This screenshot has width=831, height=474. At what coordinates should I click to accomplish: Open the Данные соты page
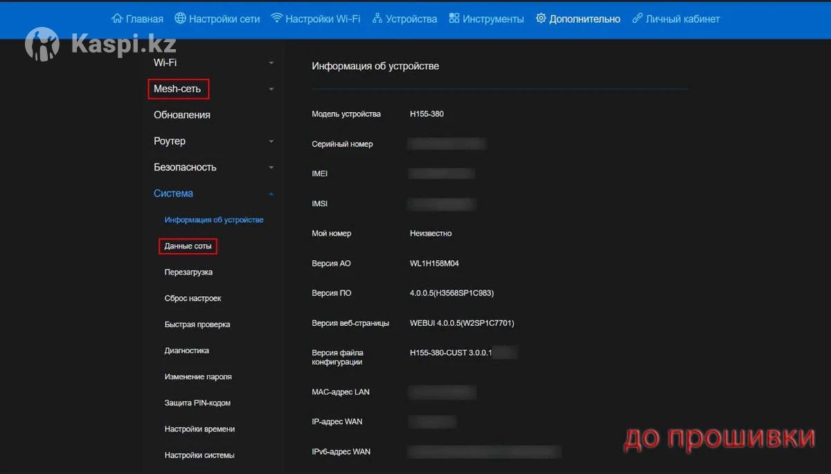[x=188, y=246]
